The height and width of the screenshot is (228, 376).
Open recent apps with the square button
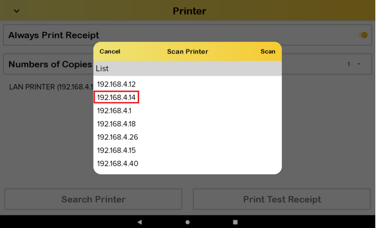(235, 222)
